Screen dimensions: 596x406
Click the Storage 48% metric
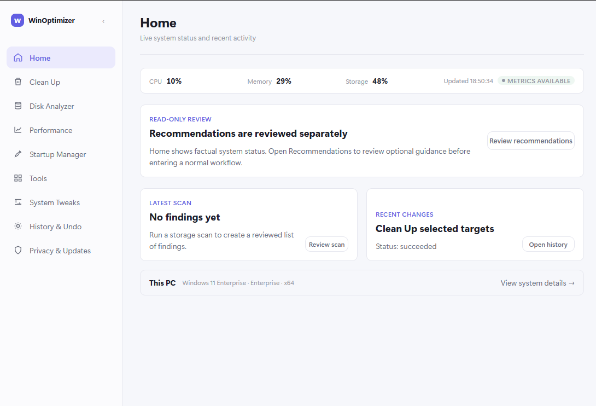366,81
